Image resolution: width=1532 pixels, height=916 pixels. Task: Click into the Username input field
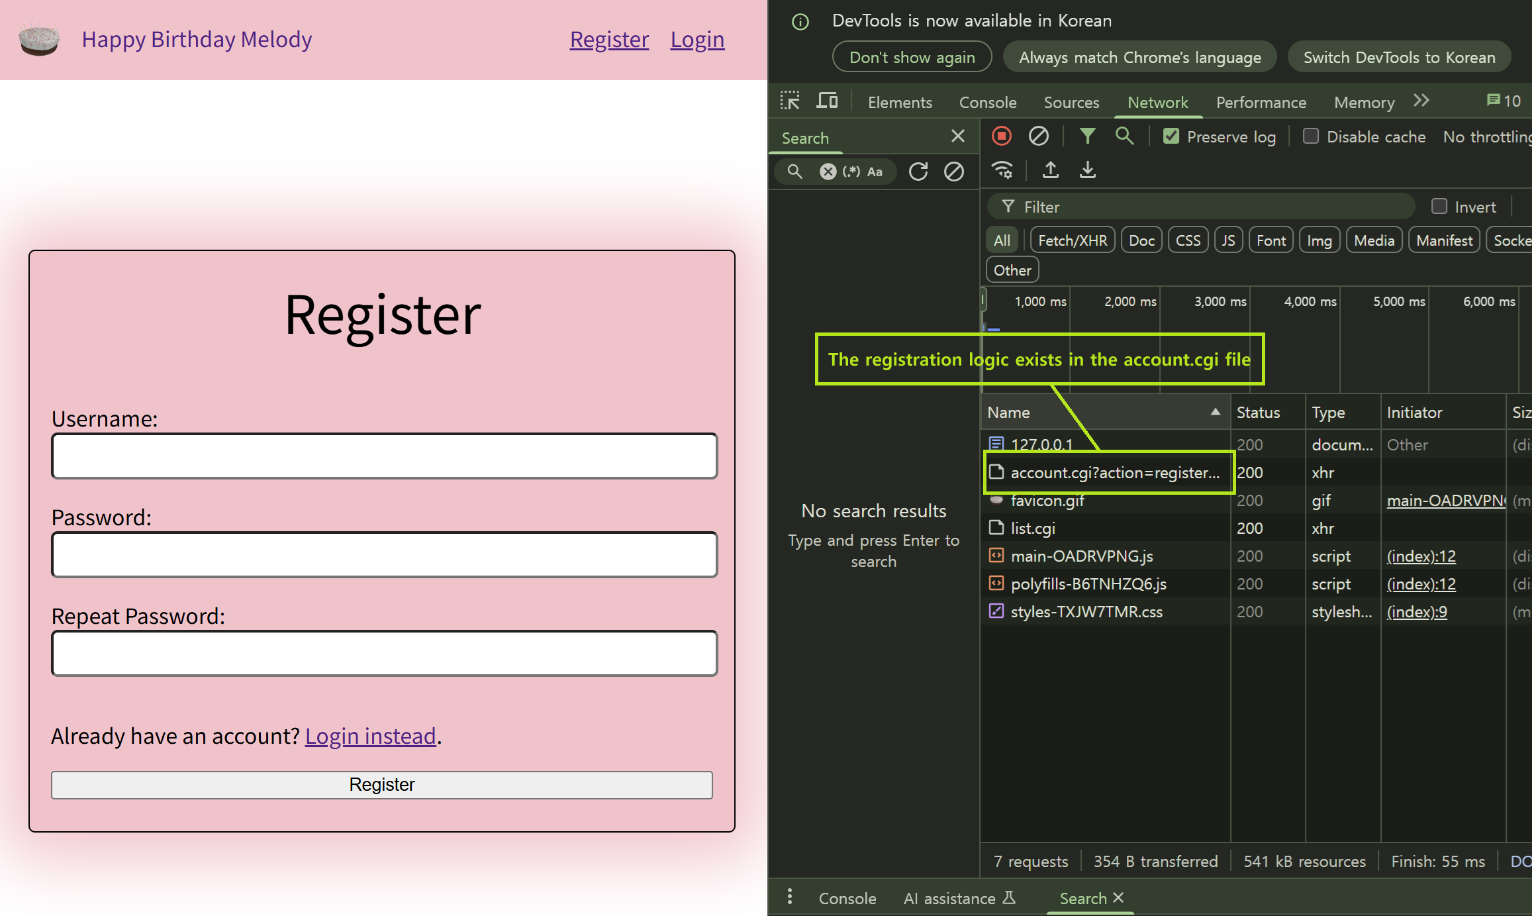click(384, 456)
